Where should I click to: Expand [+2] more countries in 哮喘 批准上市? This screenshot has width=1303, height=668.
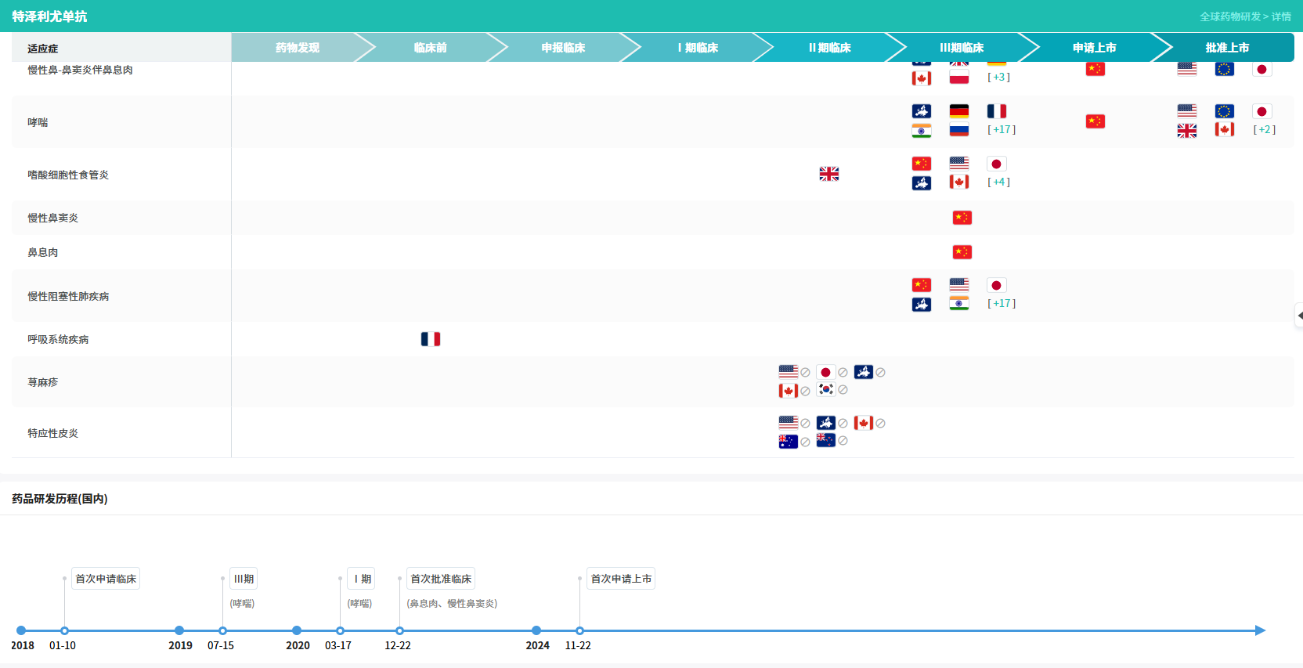click(x=1265, y=130)
